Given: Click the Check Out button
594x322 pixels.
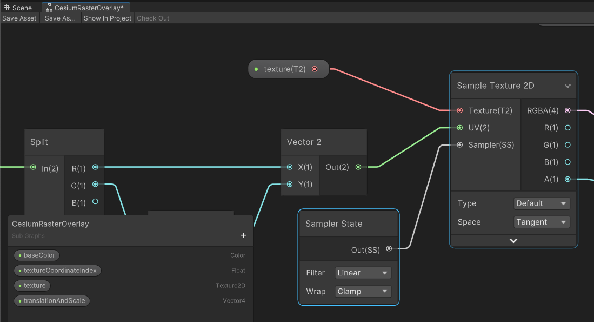Looking at the screenshot, I should [153, 18].
